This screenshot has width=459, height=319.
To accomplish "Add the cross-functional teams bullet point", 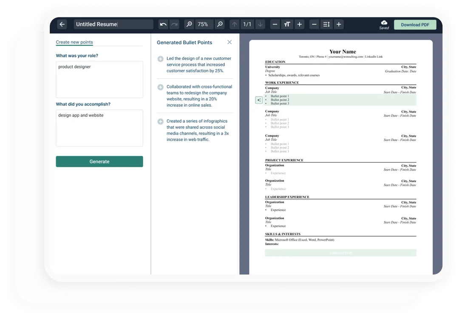I will [160, 87].
